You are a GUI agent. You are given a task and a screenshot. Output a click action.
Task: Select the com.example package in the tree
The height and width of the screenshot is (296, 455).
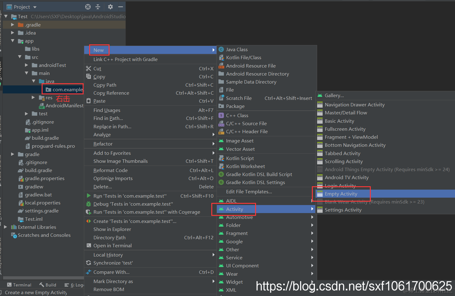pos(64,89)
